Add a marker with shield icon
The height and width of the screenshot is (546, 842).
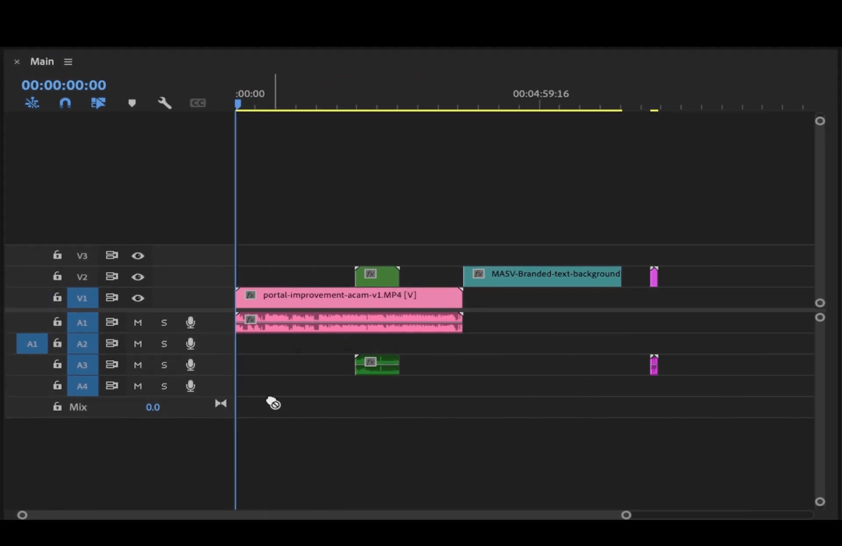132,103
